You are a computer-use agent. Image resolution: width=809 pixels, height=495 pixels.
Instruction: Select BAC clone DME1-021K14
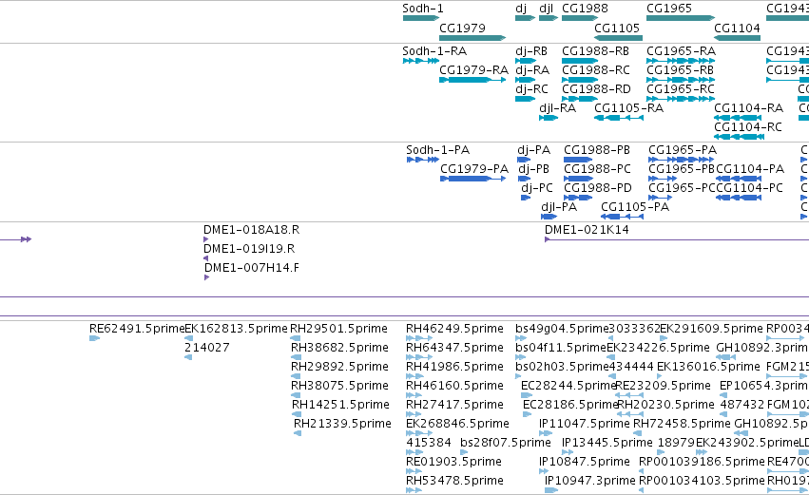[677, 239]
